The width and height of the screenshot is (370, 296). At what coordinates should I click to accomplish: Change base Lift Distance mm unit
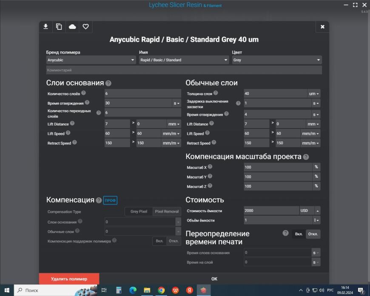(174, 124)
